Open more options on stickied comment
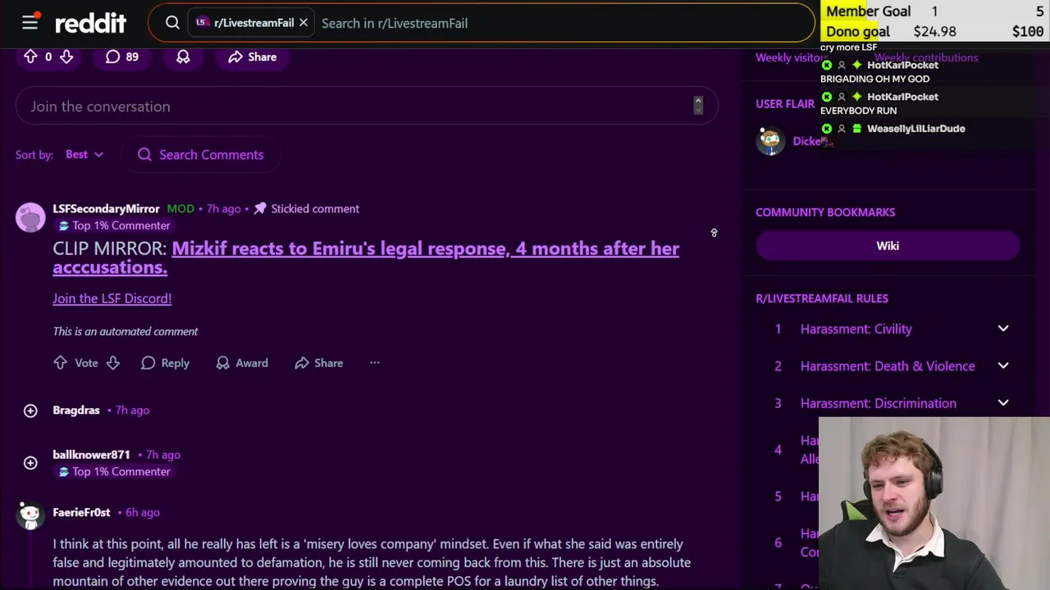The width and height of the screenshot is (1050, 590). pyautogui.click(x=375, y=363)
